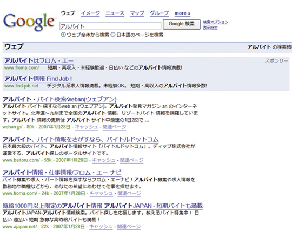Open result バイトルドットコム title link
Image resolution: width=292 pixels, height=231 pixels.
81,139
